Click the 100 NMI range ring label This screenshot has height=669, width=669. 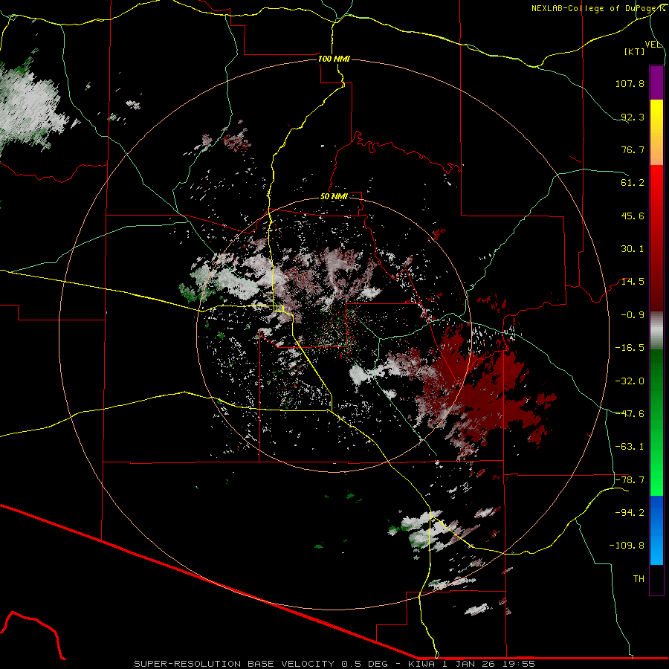334,59
